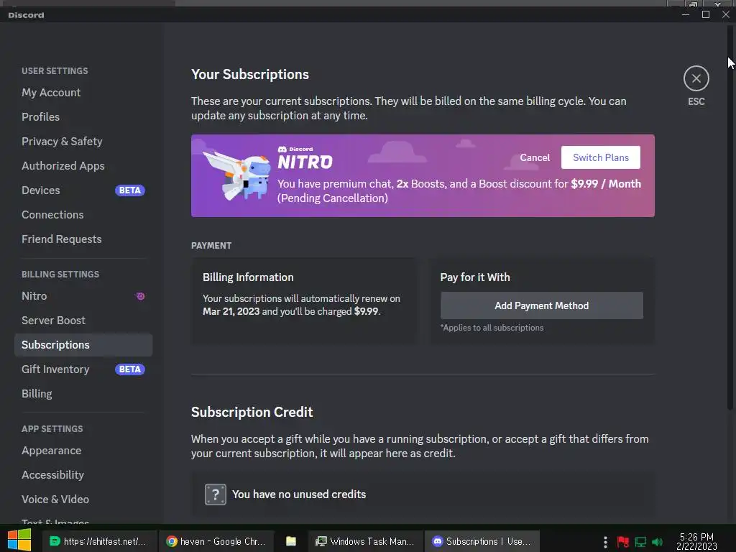
Task: Open Billing settings page
Action: [x=37, y=393]
